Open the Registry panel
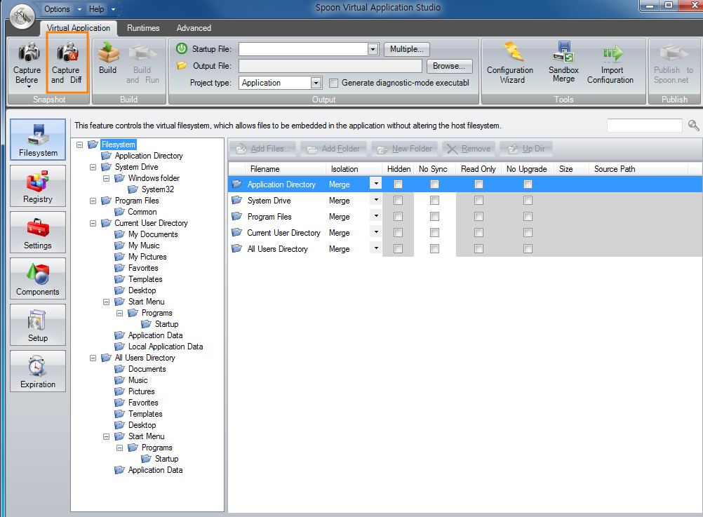This screenshot has height=517, width=703. [38, 186]
